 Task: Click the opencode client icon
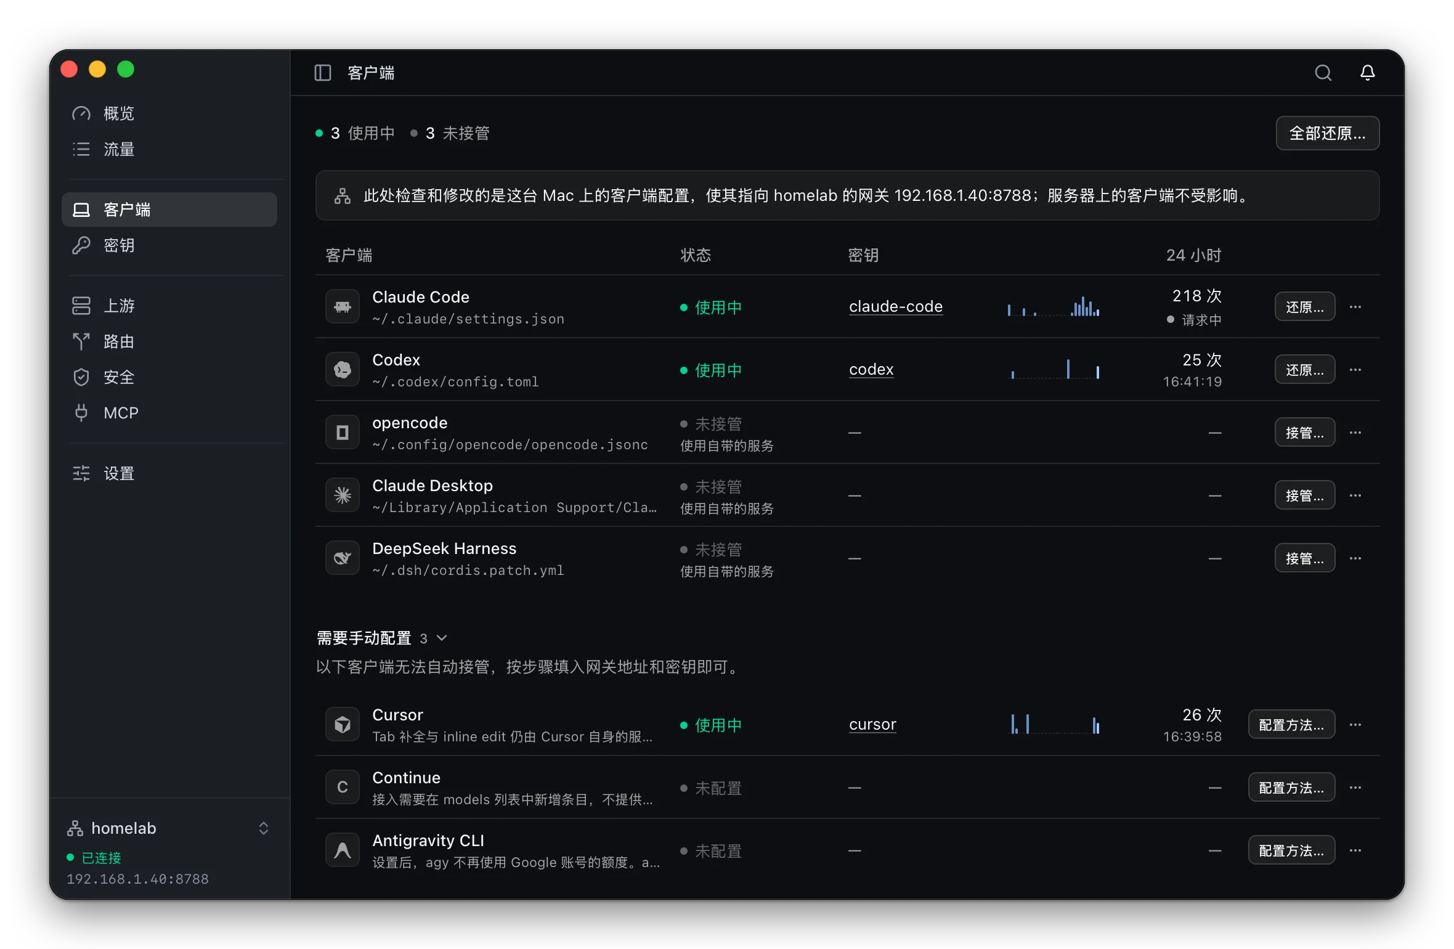tap(343, 432)
